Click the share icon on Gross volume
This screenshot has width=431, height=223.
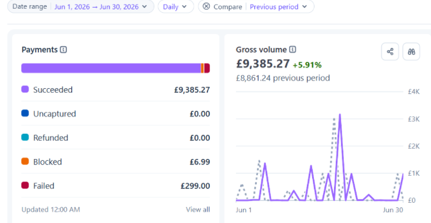pyautogui.click(x=390, y=52)
